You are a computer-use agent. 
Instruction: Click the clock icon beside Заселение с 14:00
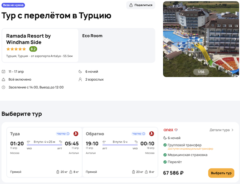point(4,87)
